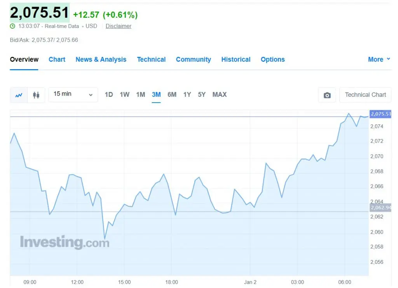Choose the 5Y range option
Image resolution: width=398 pixels, height=288 pixels.
[x=202, y=95]
